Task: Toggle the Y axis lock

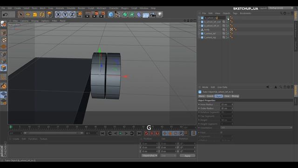Action: click(65, 14)
